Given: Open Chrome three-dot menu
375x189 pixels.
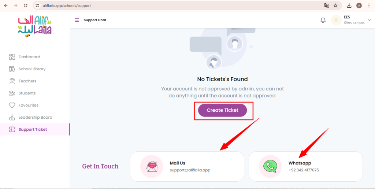Looking at the screenshot, I should tap(369, 5).
